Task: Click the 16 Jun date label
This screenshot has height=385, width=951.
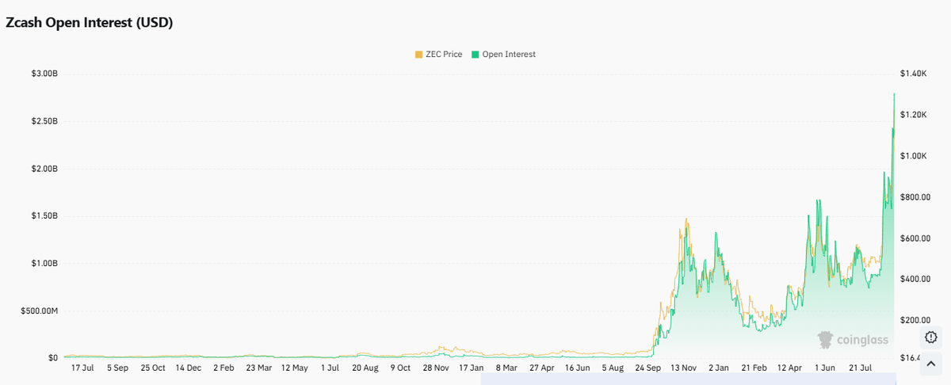Action: [x=578, y=368]
